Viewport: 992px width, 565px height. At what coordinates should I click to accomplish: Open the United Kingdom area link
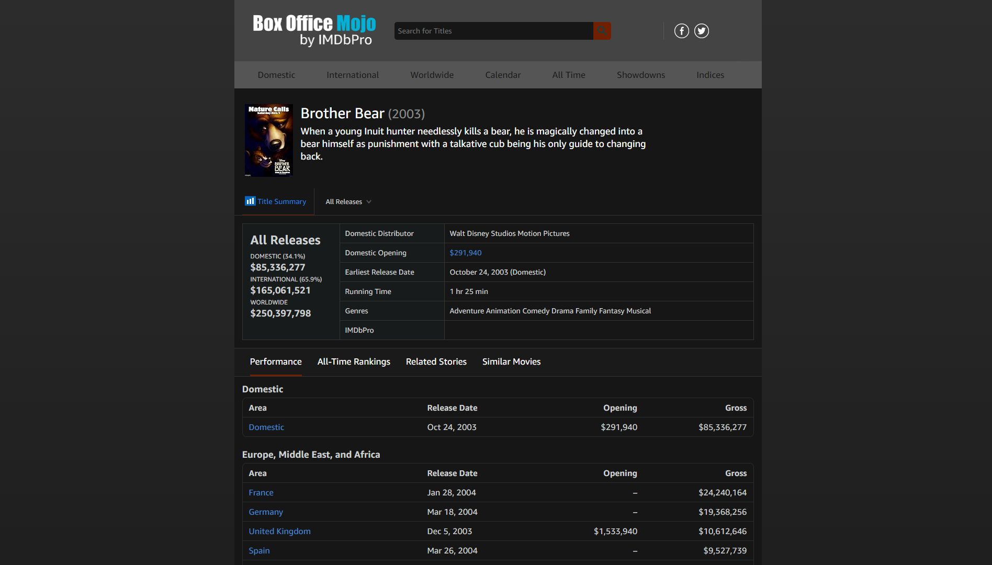click(x=279, y=531)
